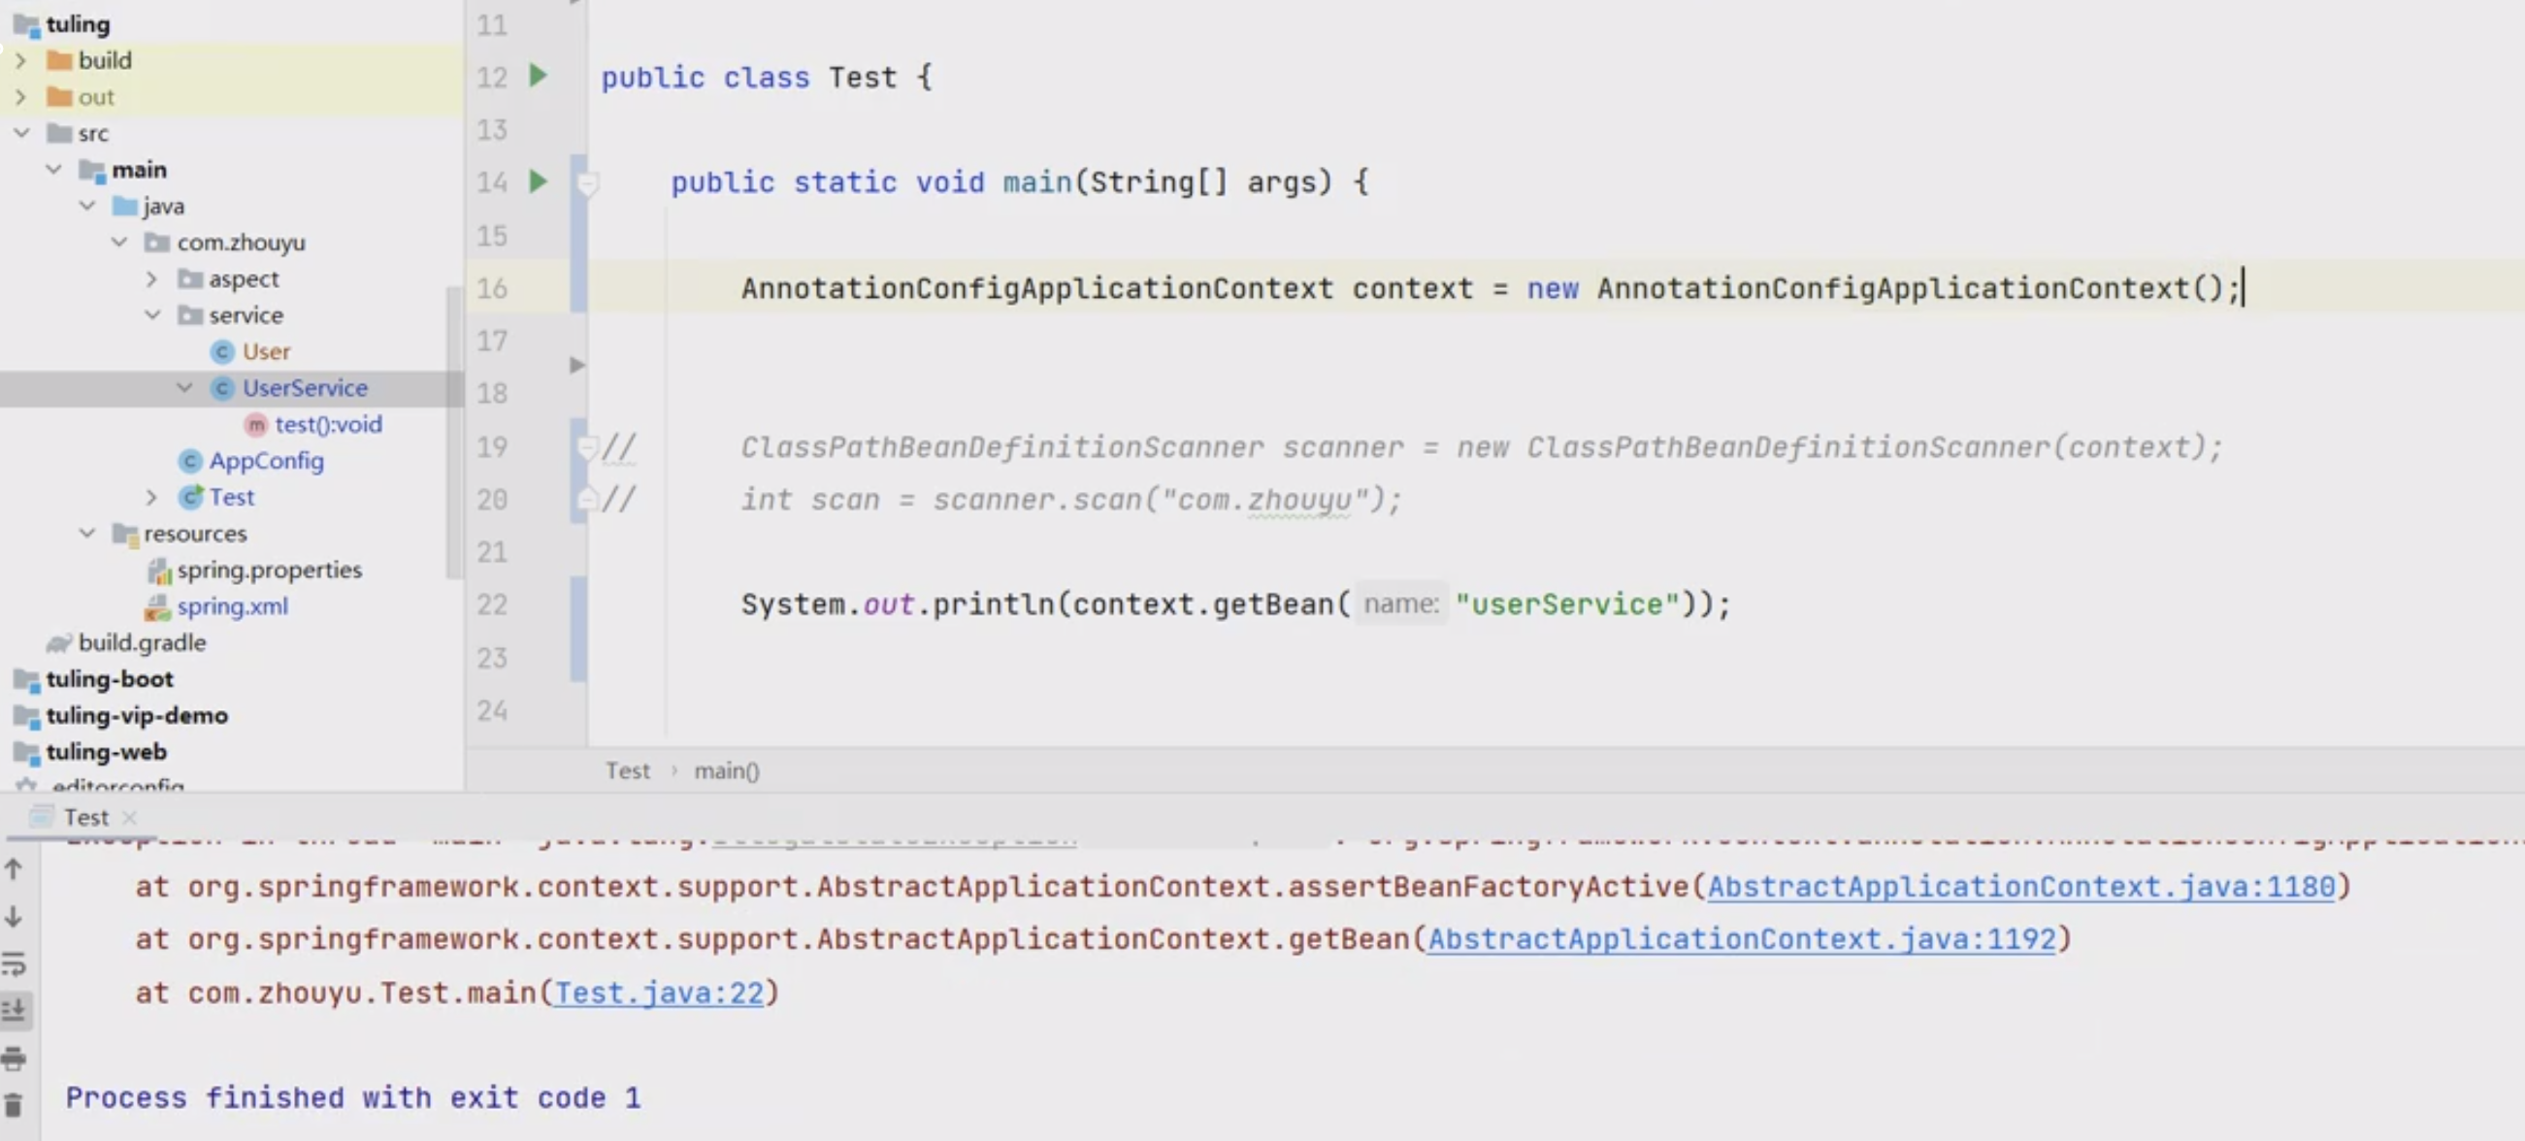2525x1141 pixels.
Task: Select main() in the editor breadcrumb
Action: point(726,770)
